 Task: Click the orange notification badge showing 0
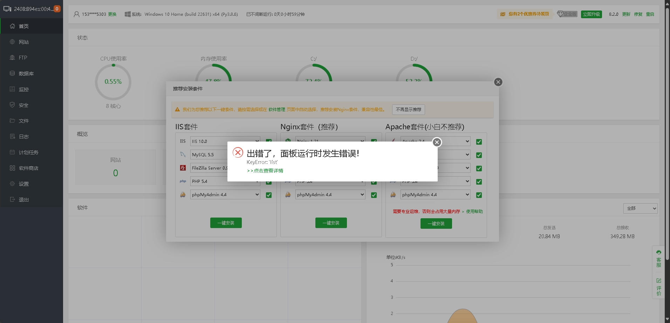coord(57,9)
